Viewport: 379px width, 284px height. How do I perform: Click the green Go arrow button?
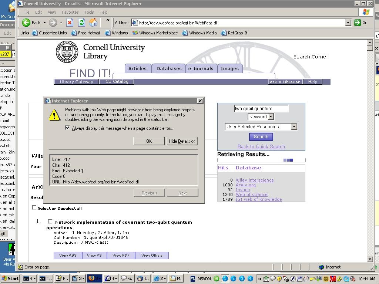pyautogui.click(x=357, y=23)
